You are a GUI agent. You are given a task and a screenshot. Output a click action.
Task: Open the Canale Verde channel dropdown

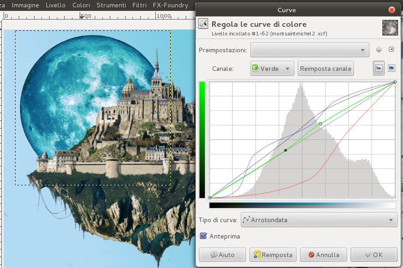pyautogui.click(x=272, y=69)
